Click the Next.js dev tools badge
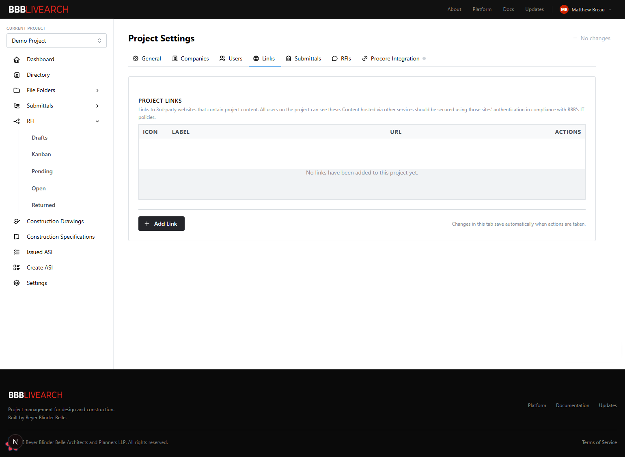The image size is (625, 457). [15, 442]
